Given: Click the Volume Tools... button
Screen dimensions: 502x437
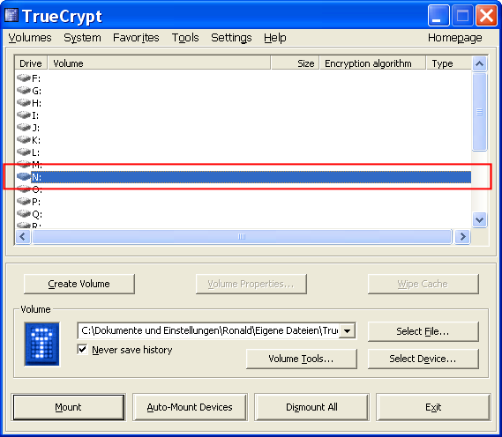Looking at the screenshot, I should 301,359.
